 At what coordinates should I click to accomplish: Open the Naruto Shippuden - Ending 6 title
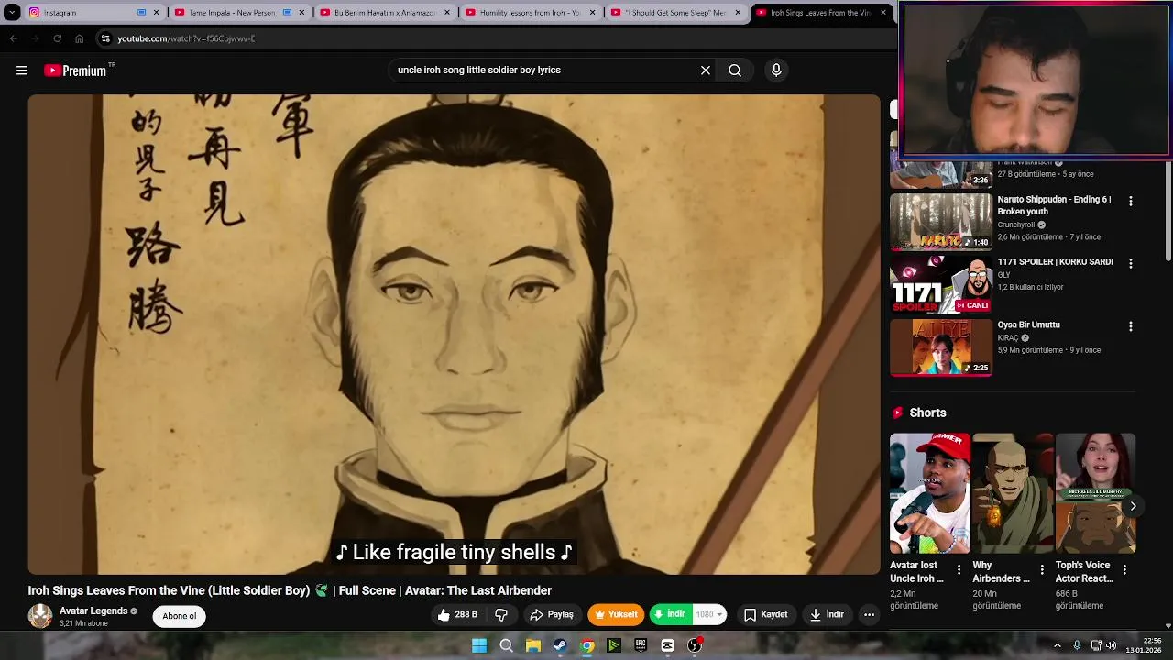tap(1054, 205)
